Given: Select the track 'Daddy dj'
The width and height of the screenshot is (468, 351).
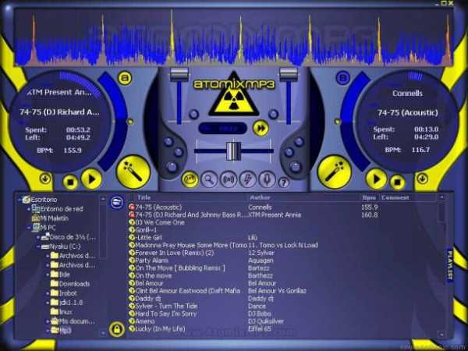Looking at the screenshot, I should pyautogui.click(x=148, y=299).
